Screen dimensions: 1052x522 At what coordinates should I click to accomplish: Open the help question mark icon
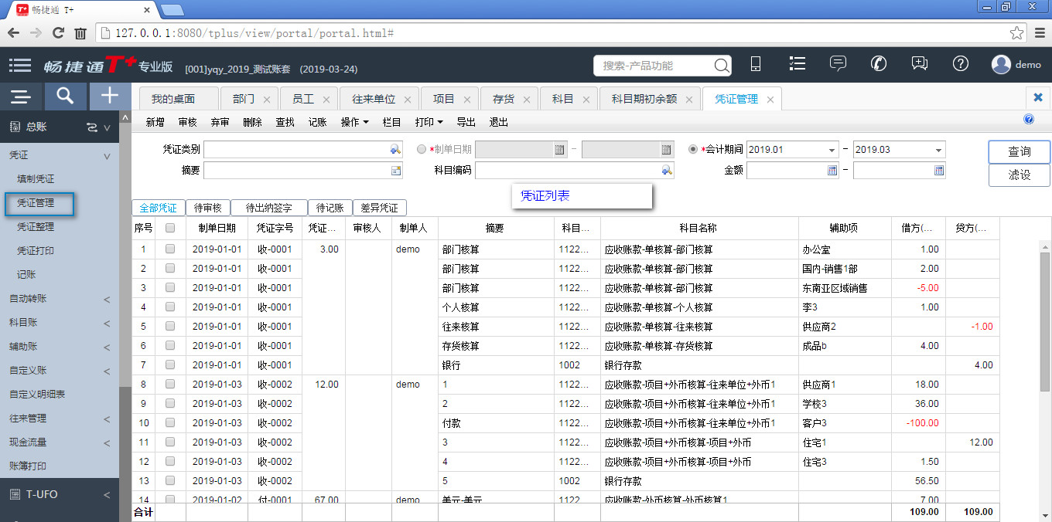[961, 65]
